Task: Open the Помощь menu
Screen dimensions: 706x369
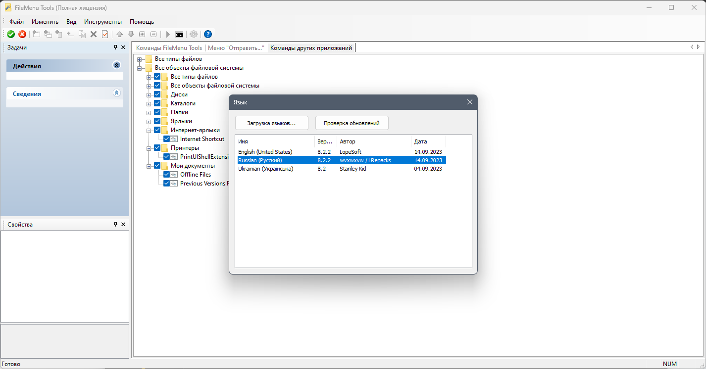Action: (x=142, y=22)
